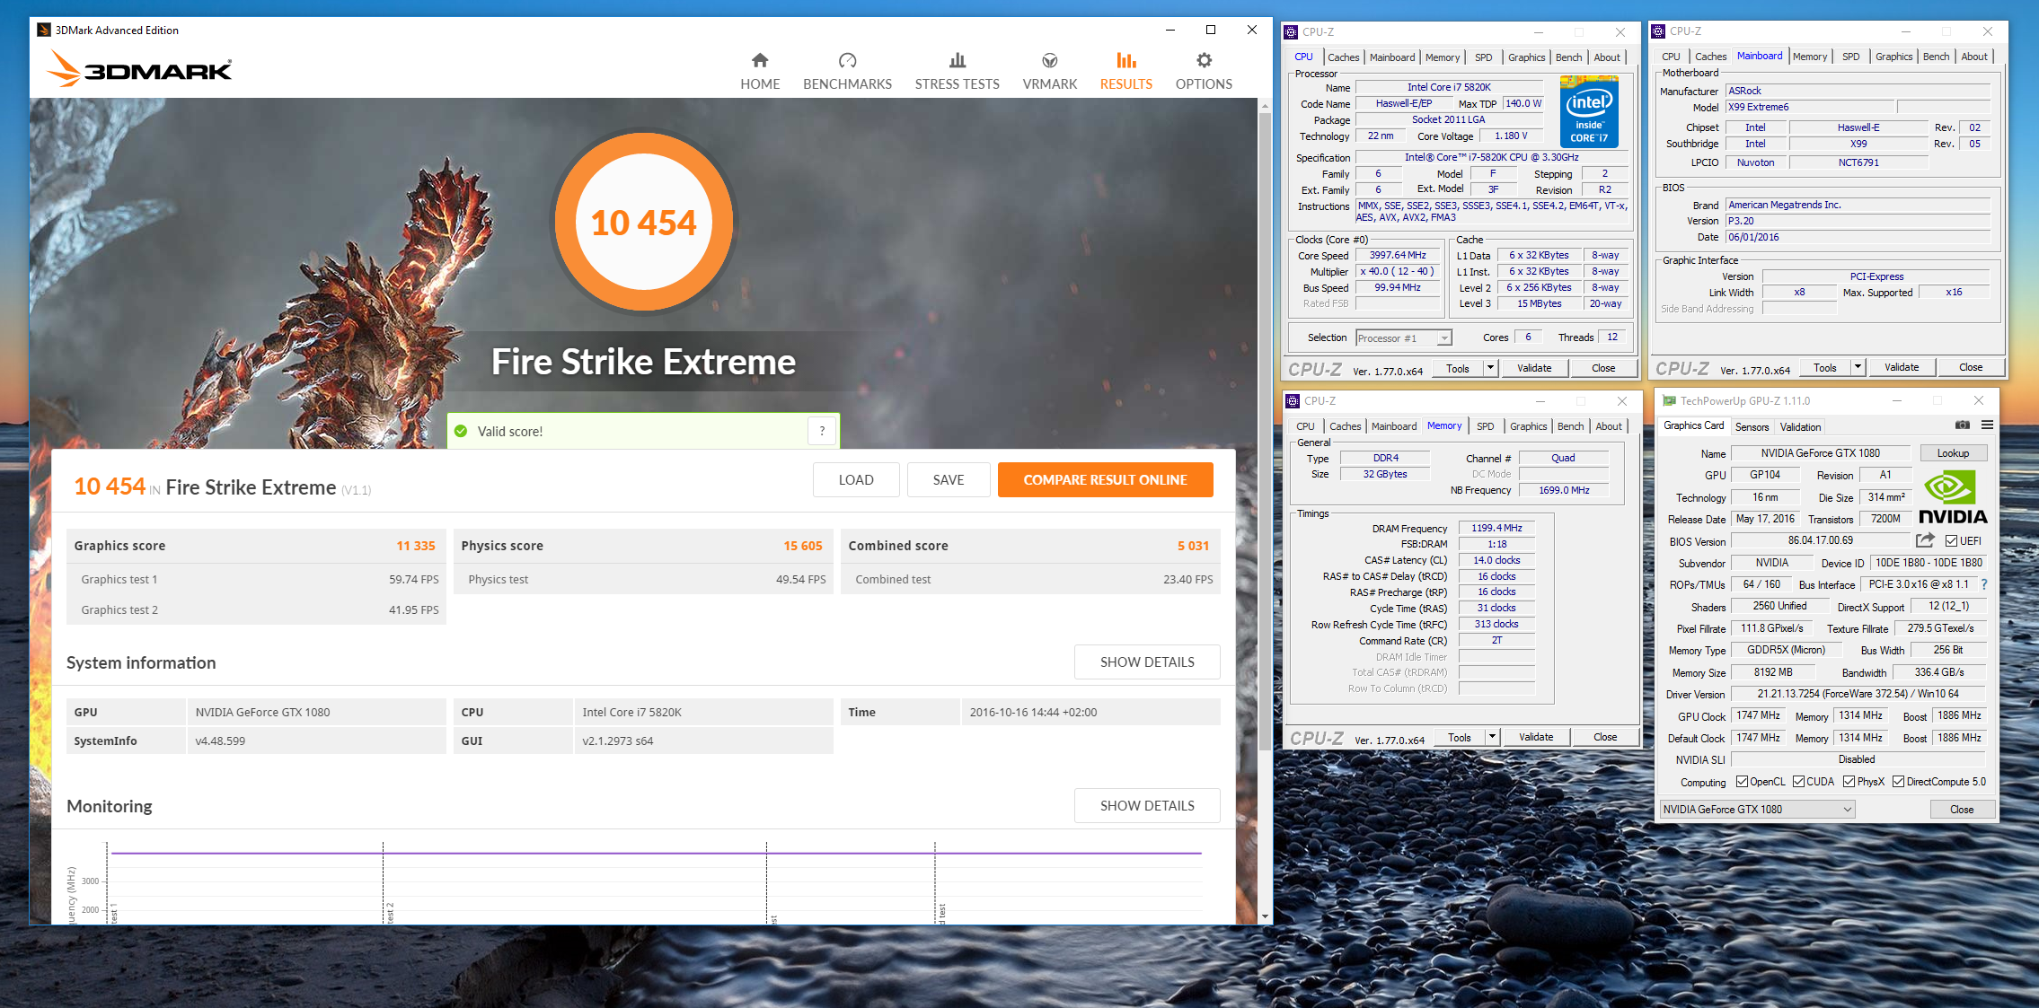
Task: Click the Intel Core i7 logo in CPU-Z
Action: pyautogui.click(x=1589, y=112)
